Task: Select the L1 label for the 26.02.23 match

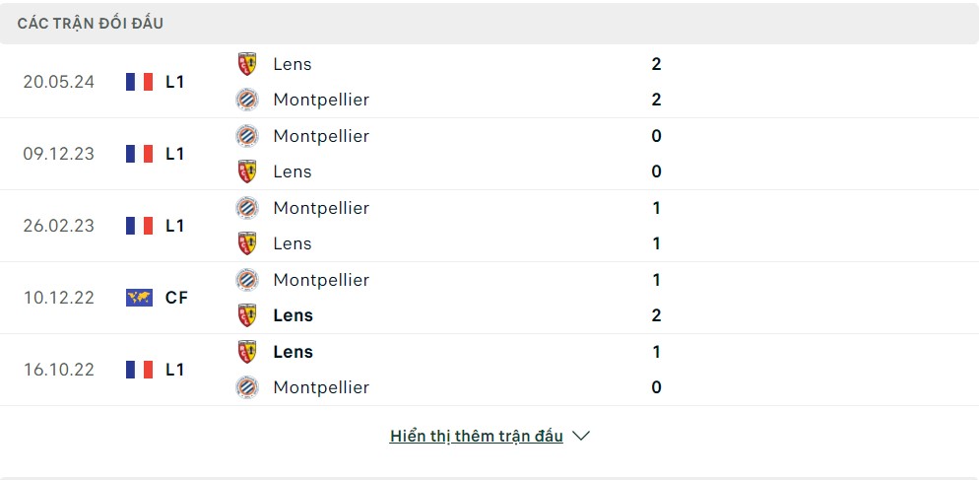Action: coord(175,226)
